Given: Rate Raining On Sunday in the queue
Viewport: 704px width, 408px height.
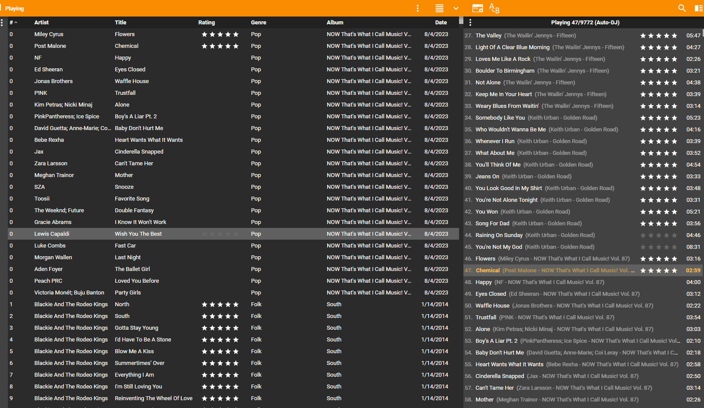Looking at the screenshot, I should (658, 235).
